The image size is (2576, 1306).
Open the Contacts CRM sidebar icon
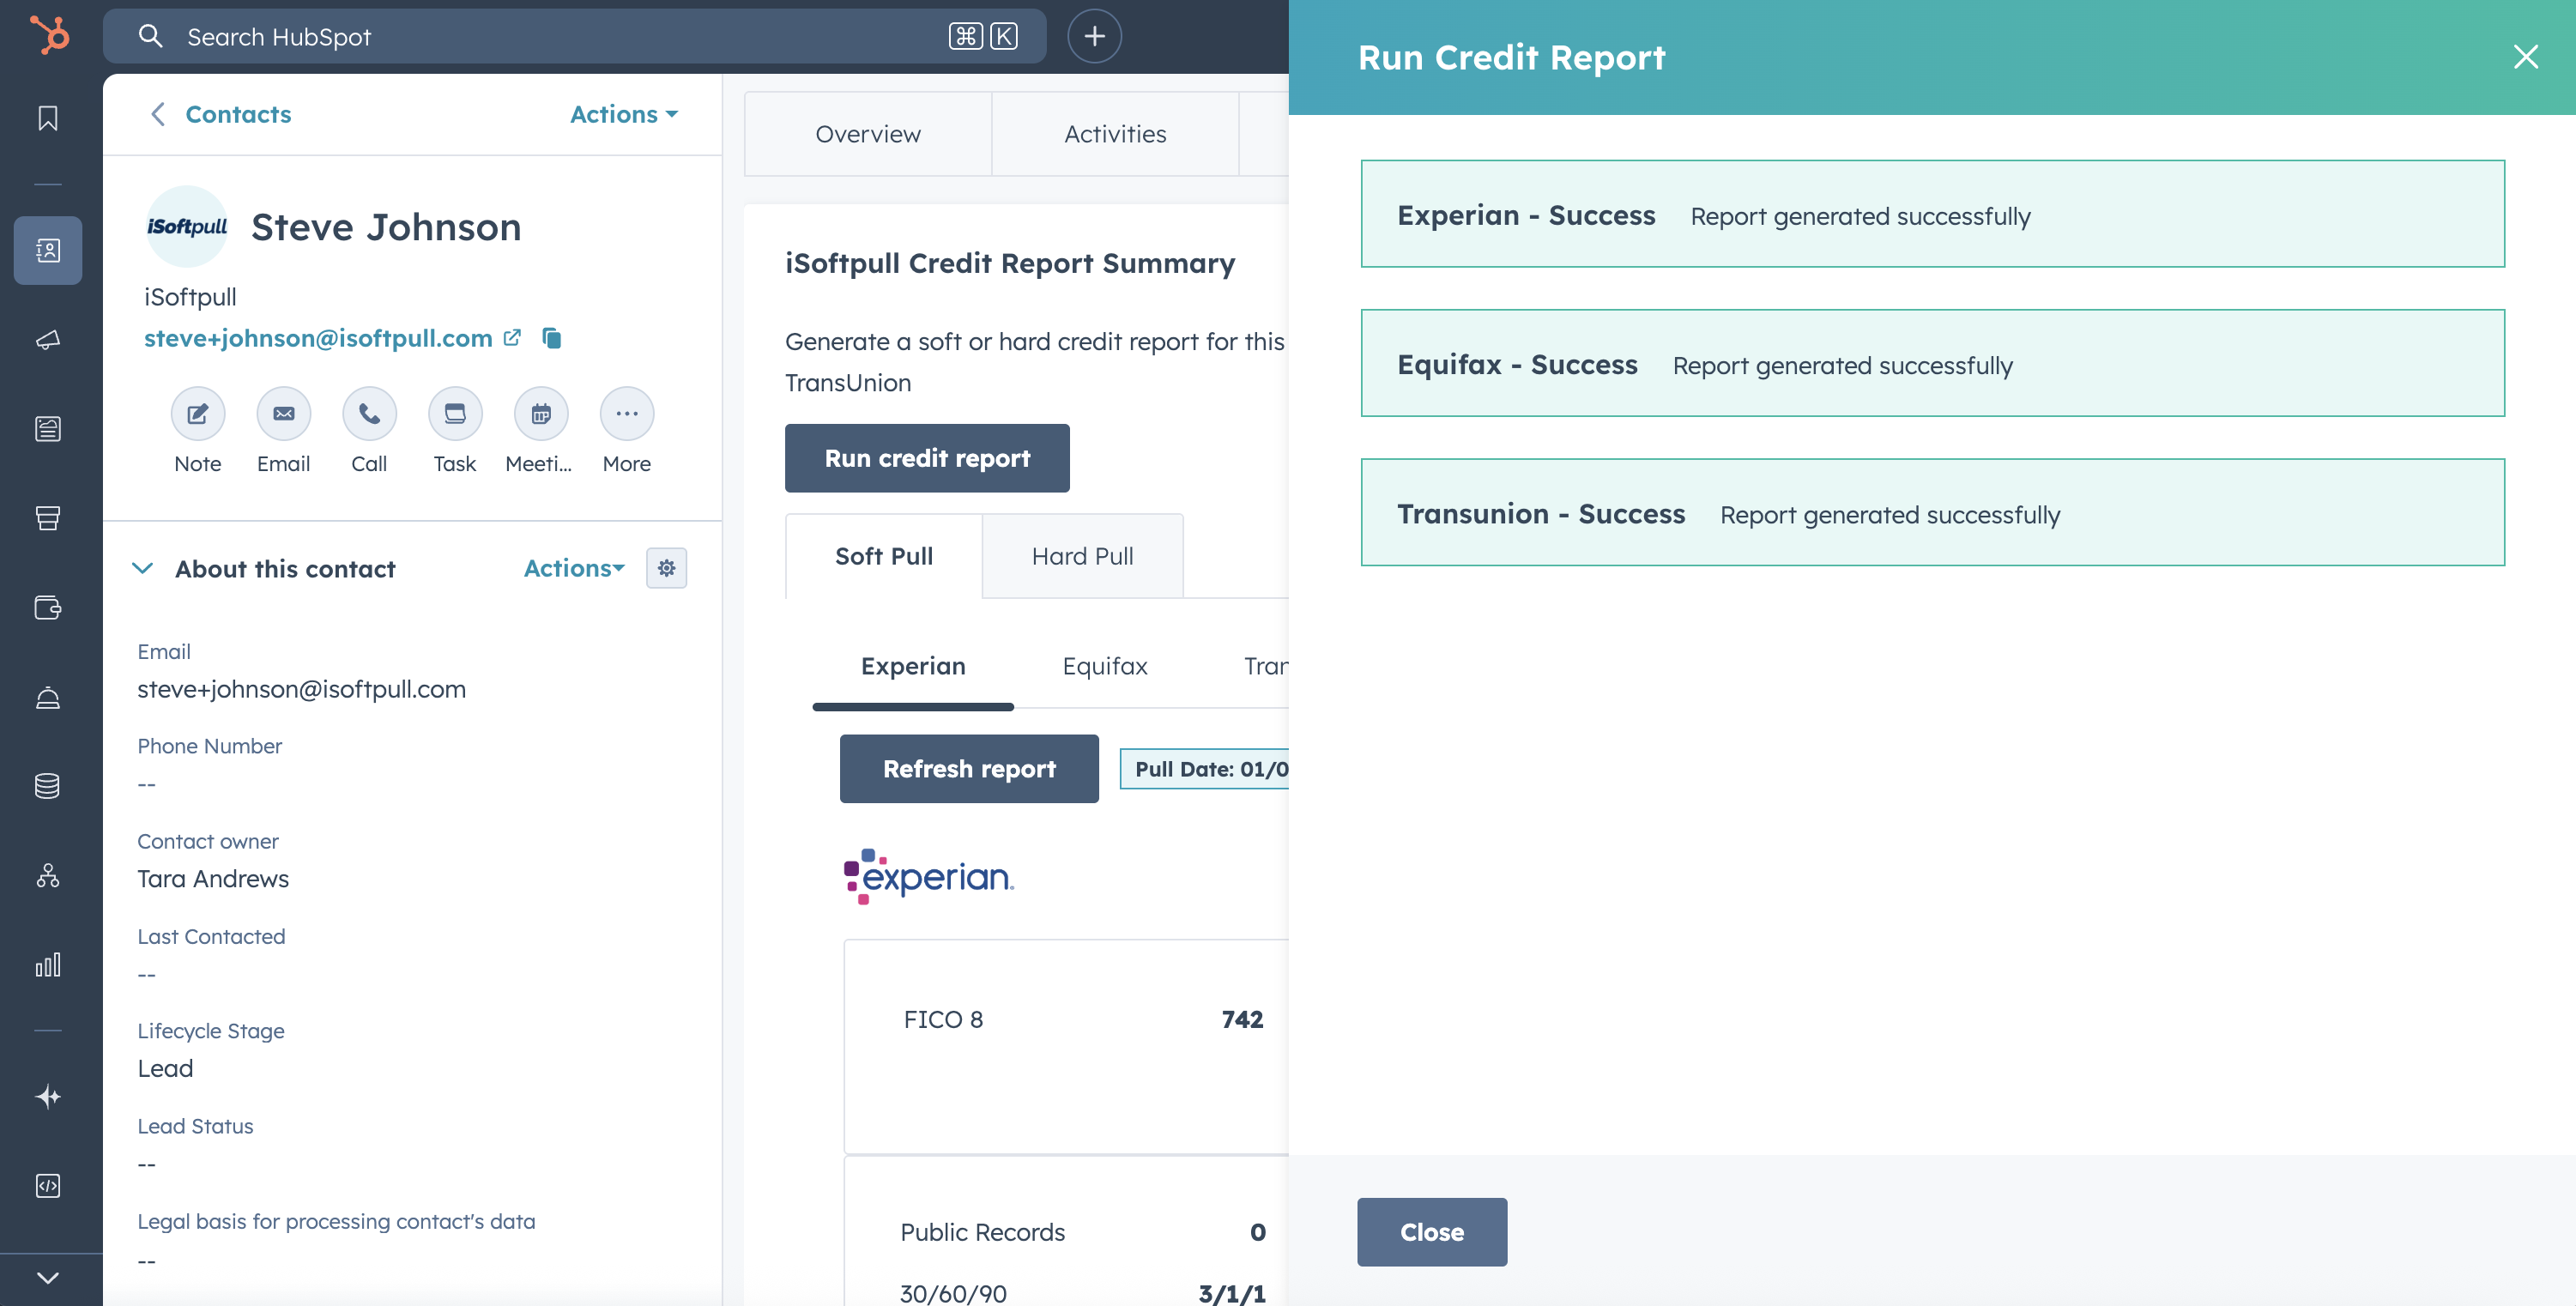point(48,250)
